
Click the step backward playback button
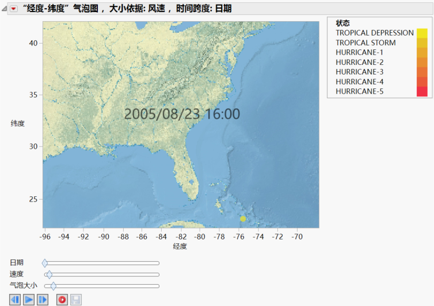15,299
